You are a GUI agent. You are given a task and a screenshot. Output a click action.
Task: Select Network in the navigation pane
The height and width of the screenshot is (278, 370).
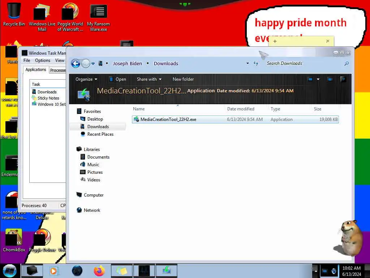(89, 210)
